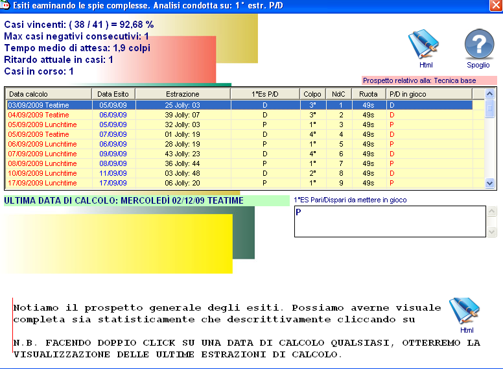Click extraction '28 Jolly: 19' cell
This screenshot has height=369, width=503.
pos(183,144)
